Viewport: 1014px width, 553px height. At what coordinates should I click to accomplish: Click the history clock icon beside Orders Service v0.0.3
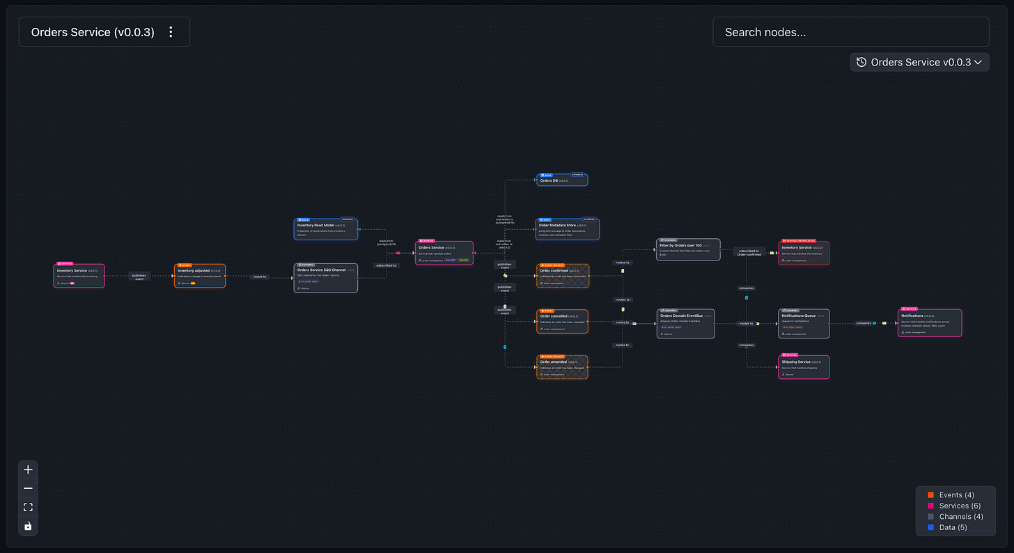pos(861,62)
